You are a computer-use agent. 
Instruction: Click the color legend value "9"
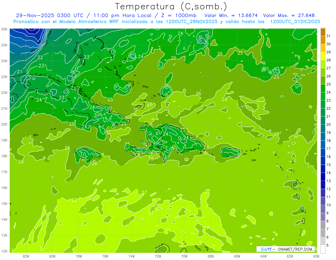point(327,213)
